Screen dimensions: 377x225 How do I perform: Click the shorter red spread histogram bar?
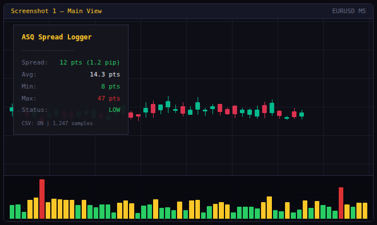pos(341,203)
